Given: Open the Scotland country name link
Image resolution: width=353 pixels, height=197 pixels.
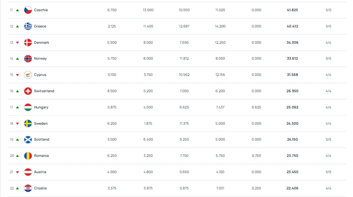Looking at the screenshot, I should pos(42,140).
